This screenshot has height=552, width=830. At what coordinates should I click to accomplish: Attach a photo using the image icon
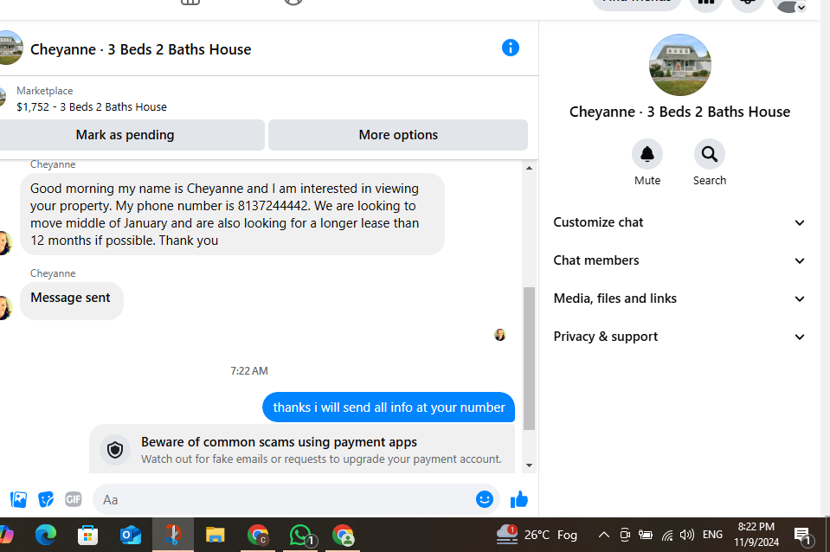click(x=18, y=499)
